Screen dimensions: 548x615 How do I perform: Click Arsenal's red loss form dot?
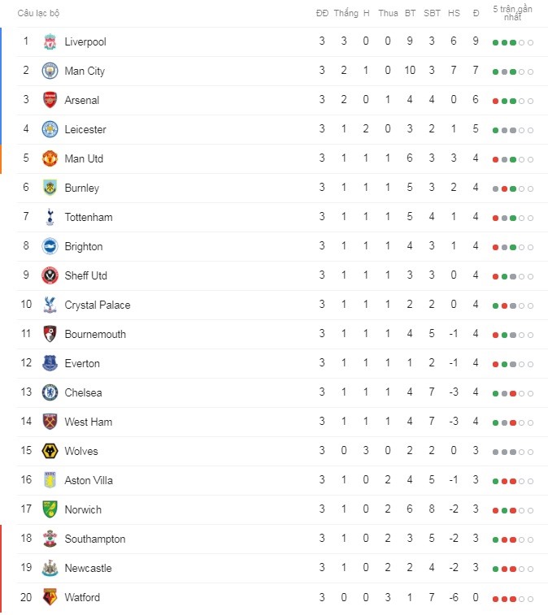[x=495, y=101]
